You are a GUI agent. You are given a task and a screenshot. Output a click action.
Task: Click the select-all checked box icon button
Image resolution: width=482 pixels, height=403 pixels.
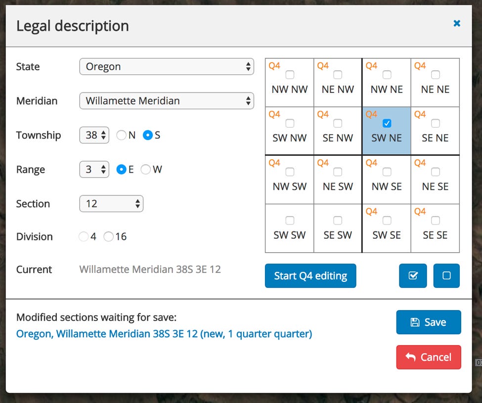(413, 276)
